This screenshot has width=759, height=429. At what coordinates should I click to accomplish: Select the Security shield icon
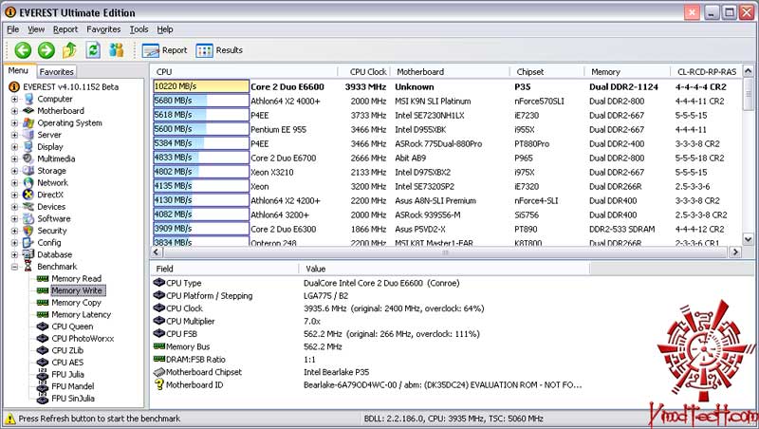[28, 231]
